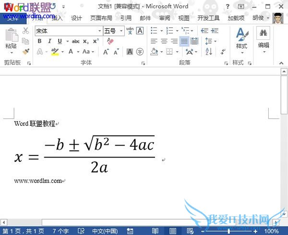Open the 邮件 ribbon tab
This screenshot has width=288, height=235.
(145, 18)
